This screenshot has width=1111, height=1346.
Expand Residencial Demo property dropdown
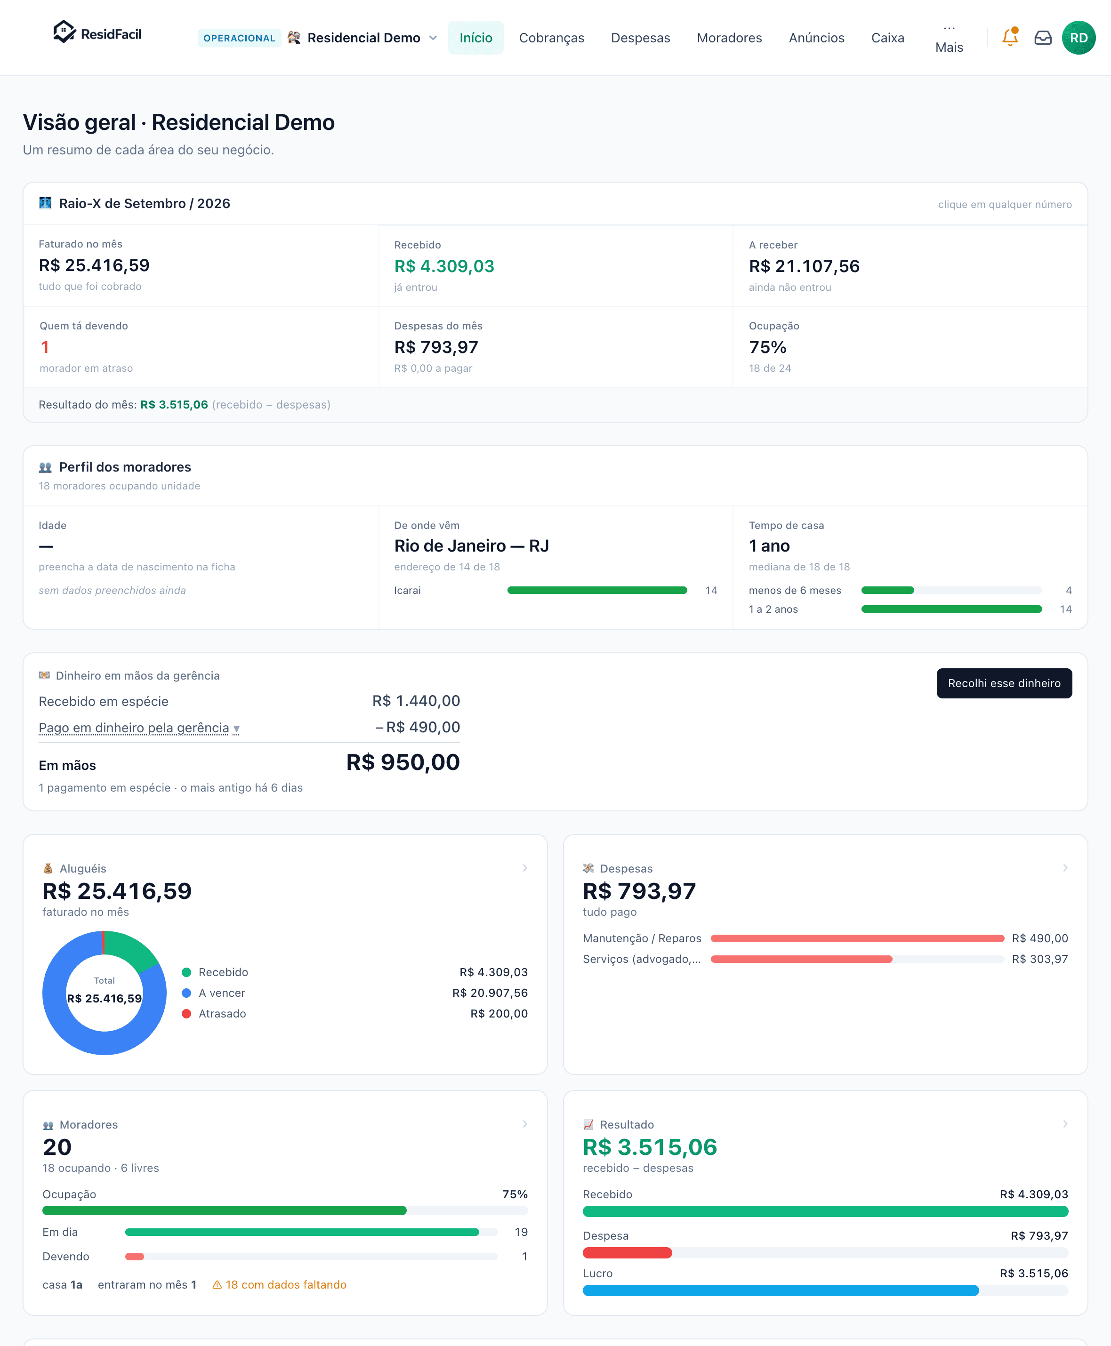433,38
